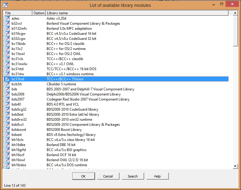
Task: Select the bds8vcl row icon
Action: point(7,125)
